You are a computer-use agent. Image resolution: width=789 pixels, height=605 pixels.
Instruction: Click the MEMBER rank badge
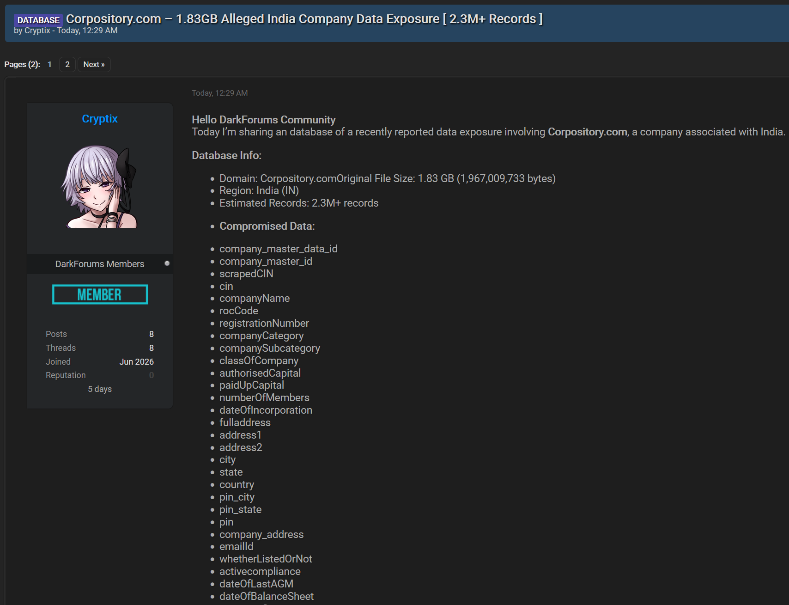(100, 294)
